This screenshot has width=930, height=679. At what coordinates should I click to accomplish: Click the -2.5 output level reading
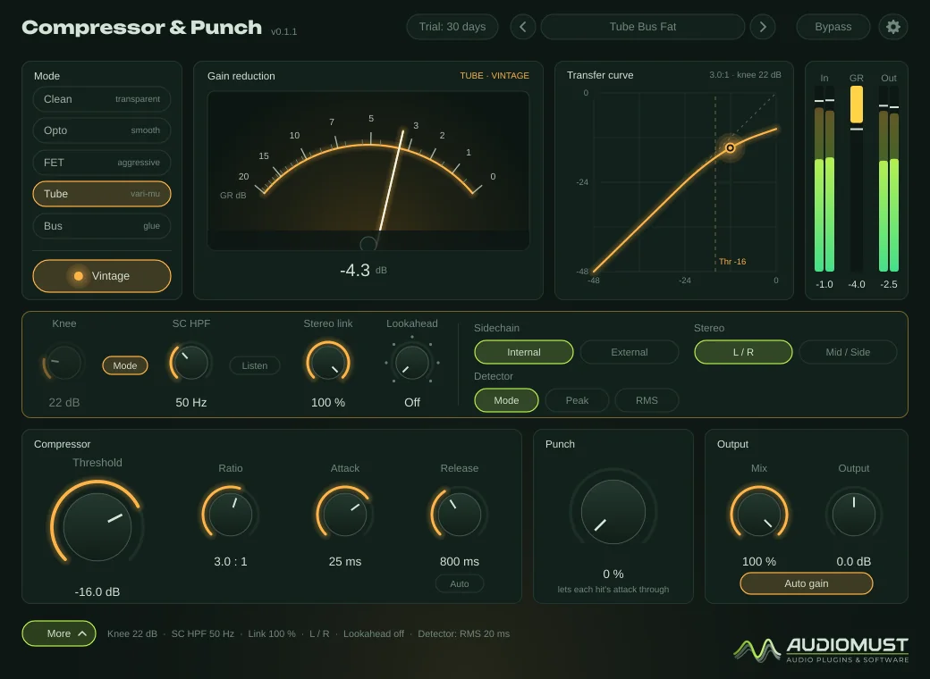889,284
